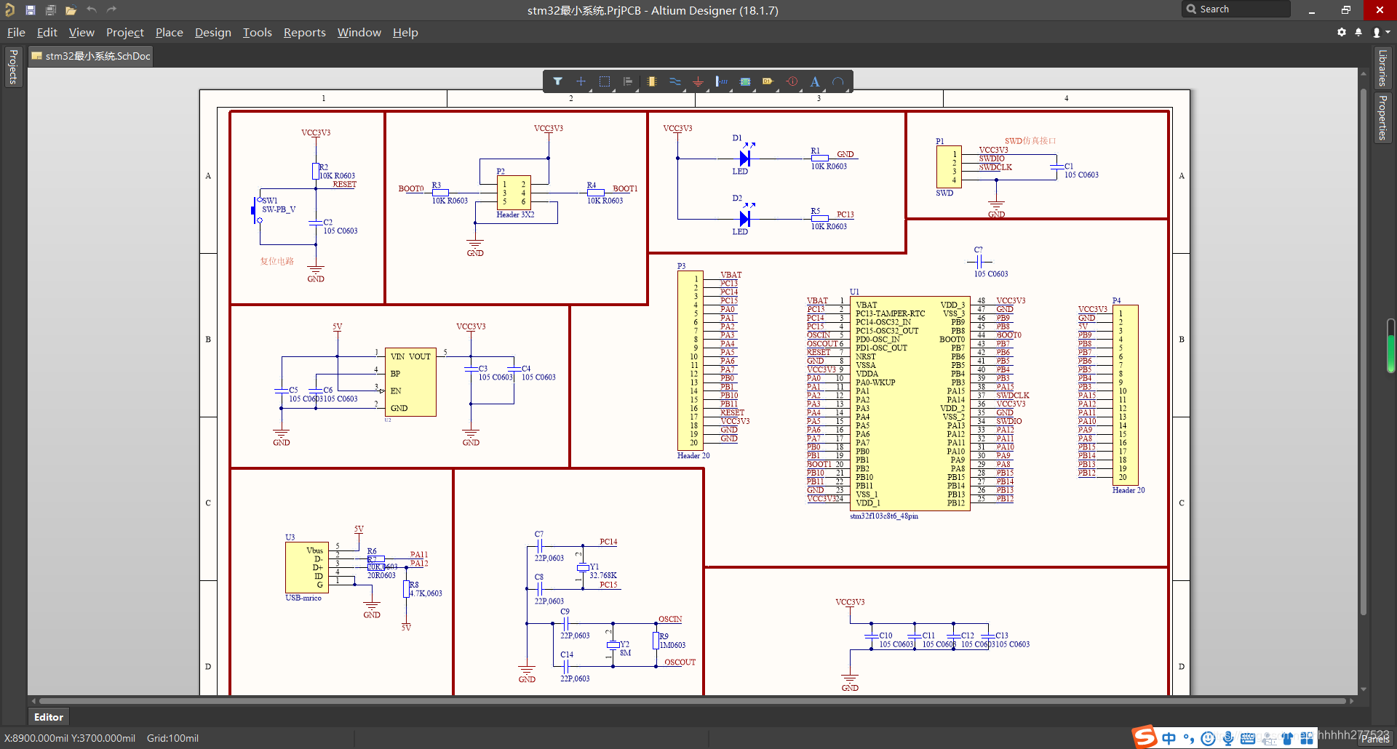Click the save document icon
The height and width of the screenshot is (749, 1397).
[x=30, y=10]
